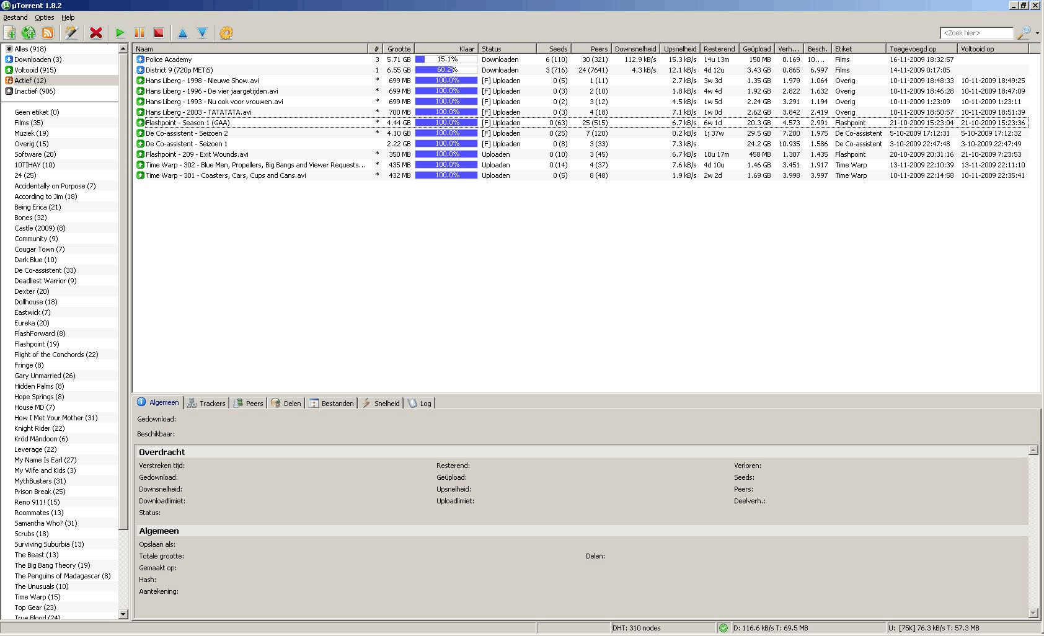Click the Actief category icon in sidebar
This screenshot has width=1044, height=636.
click(9, 81)
